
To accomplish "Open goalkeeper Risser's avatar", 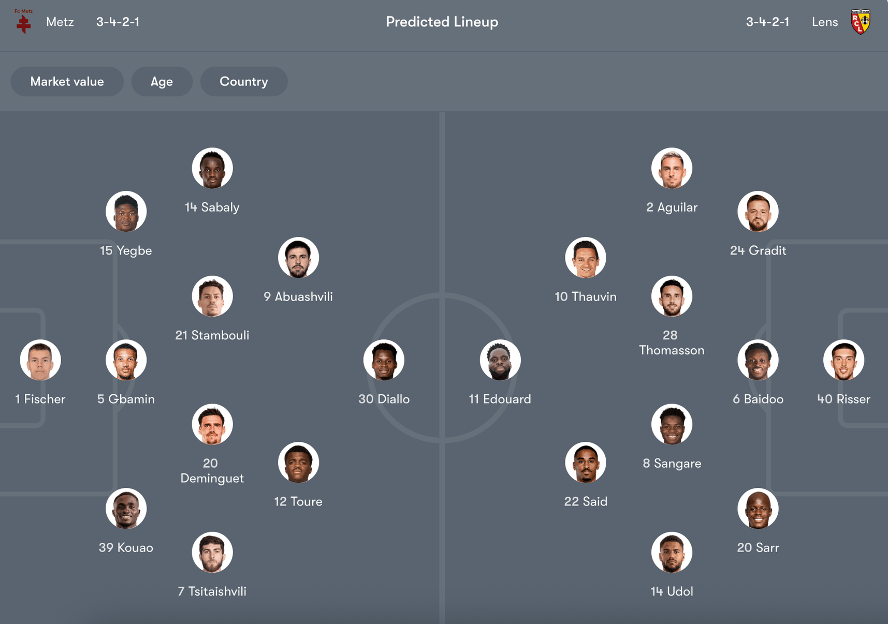I will pos(843,360).
